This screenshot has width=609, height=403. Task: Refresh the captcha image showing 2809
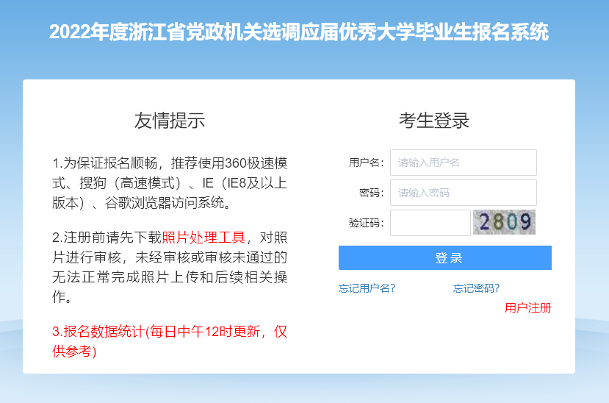point(504,222)
